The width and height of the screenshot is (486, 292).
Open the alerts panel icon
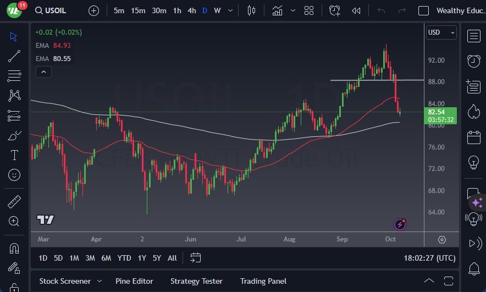[x=473, y=61]
